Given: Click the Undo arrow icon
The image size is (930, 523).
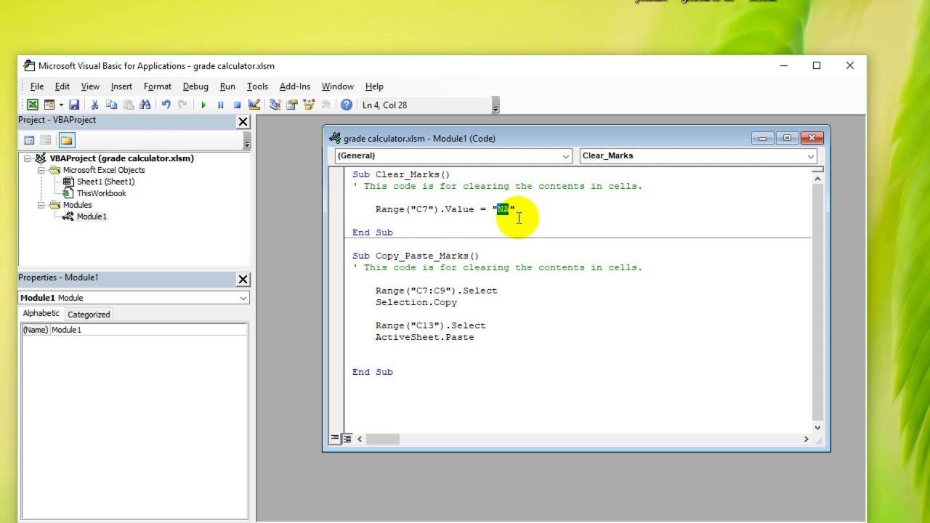Looking at the screenshot, I should [x=166, y=105].
